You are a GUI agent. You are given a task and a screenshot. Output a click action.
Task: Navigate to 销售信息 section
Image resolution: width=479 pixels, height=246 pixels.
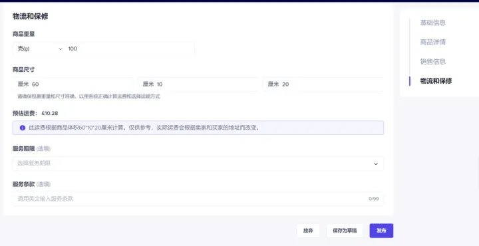(432, 62)
